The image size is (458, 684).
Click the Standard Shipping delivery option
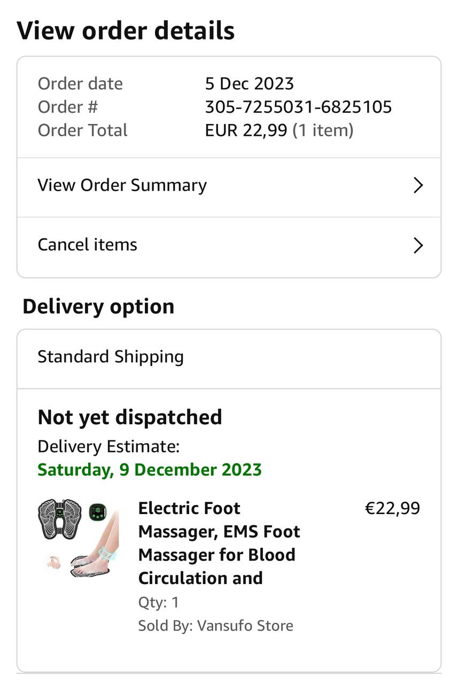(x=111, y=357)
